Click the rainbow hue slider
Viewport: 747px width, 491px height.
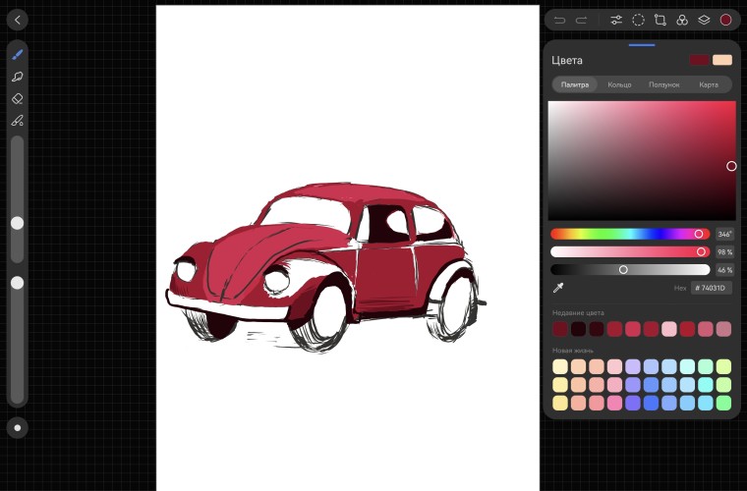(629, 234)
